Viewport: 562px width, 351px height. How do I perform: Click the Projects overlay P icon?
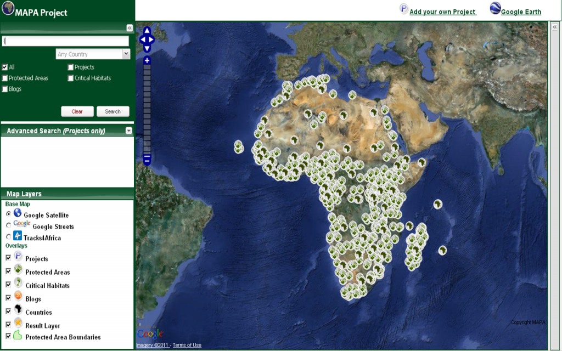point(18,256)
